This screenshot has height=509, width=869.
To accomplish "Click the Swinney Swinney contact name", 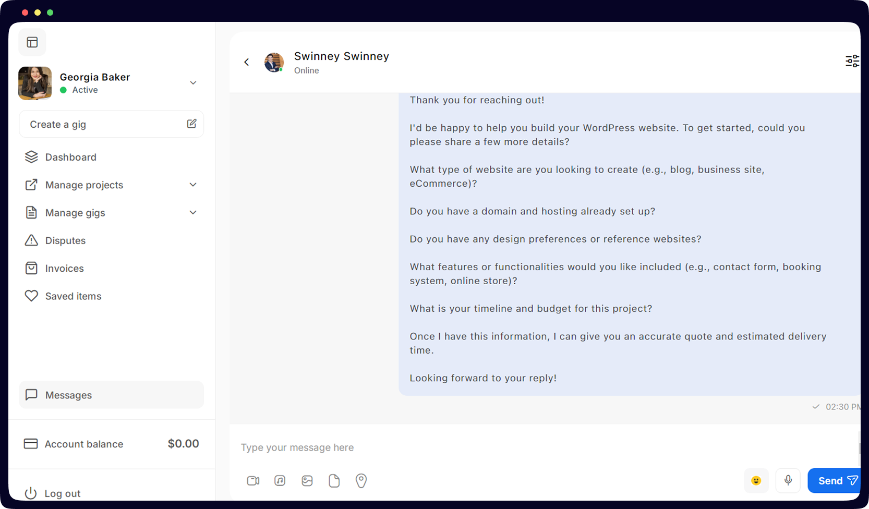I will point(342,56).
